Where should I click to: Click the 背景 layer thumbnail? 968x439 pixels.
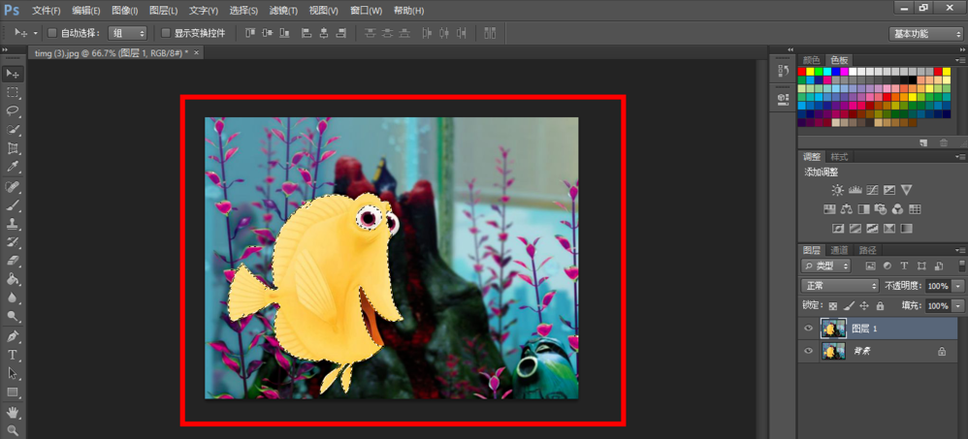[x=833, y=352]
